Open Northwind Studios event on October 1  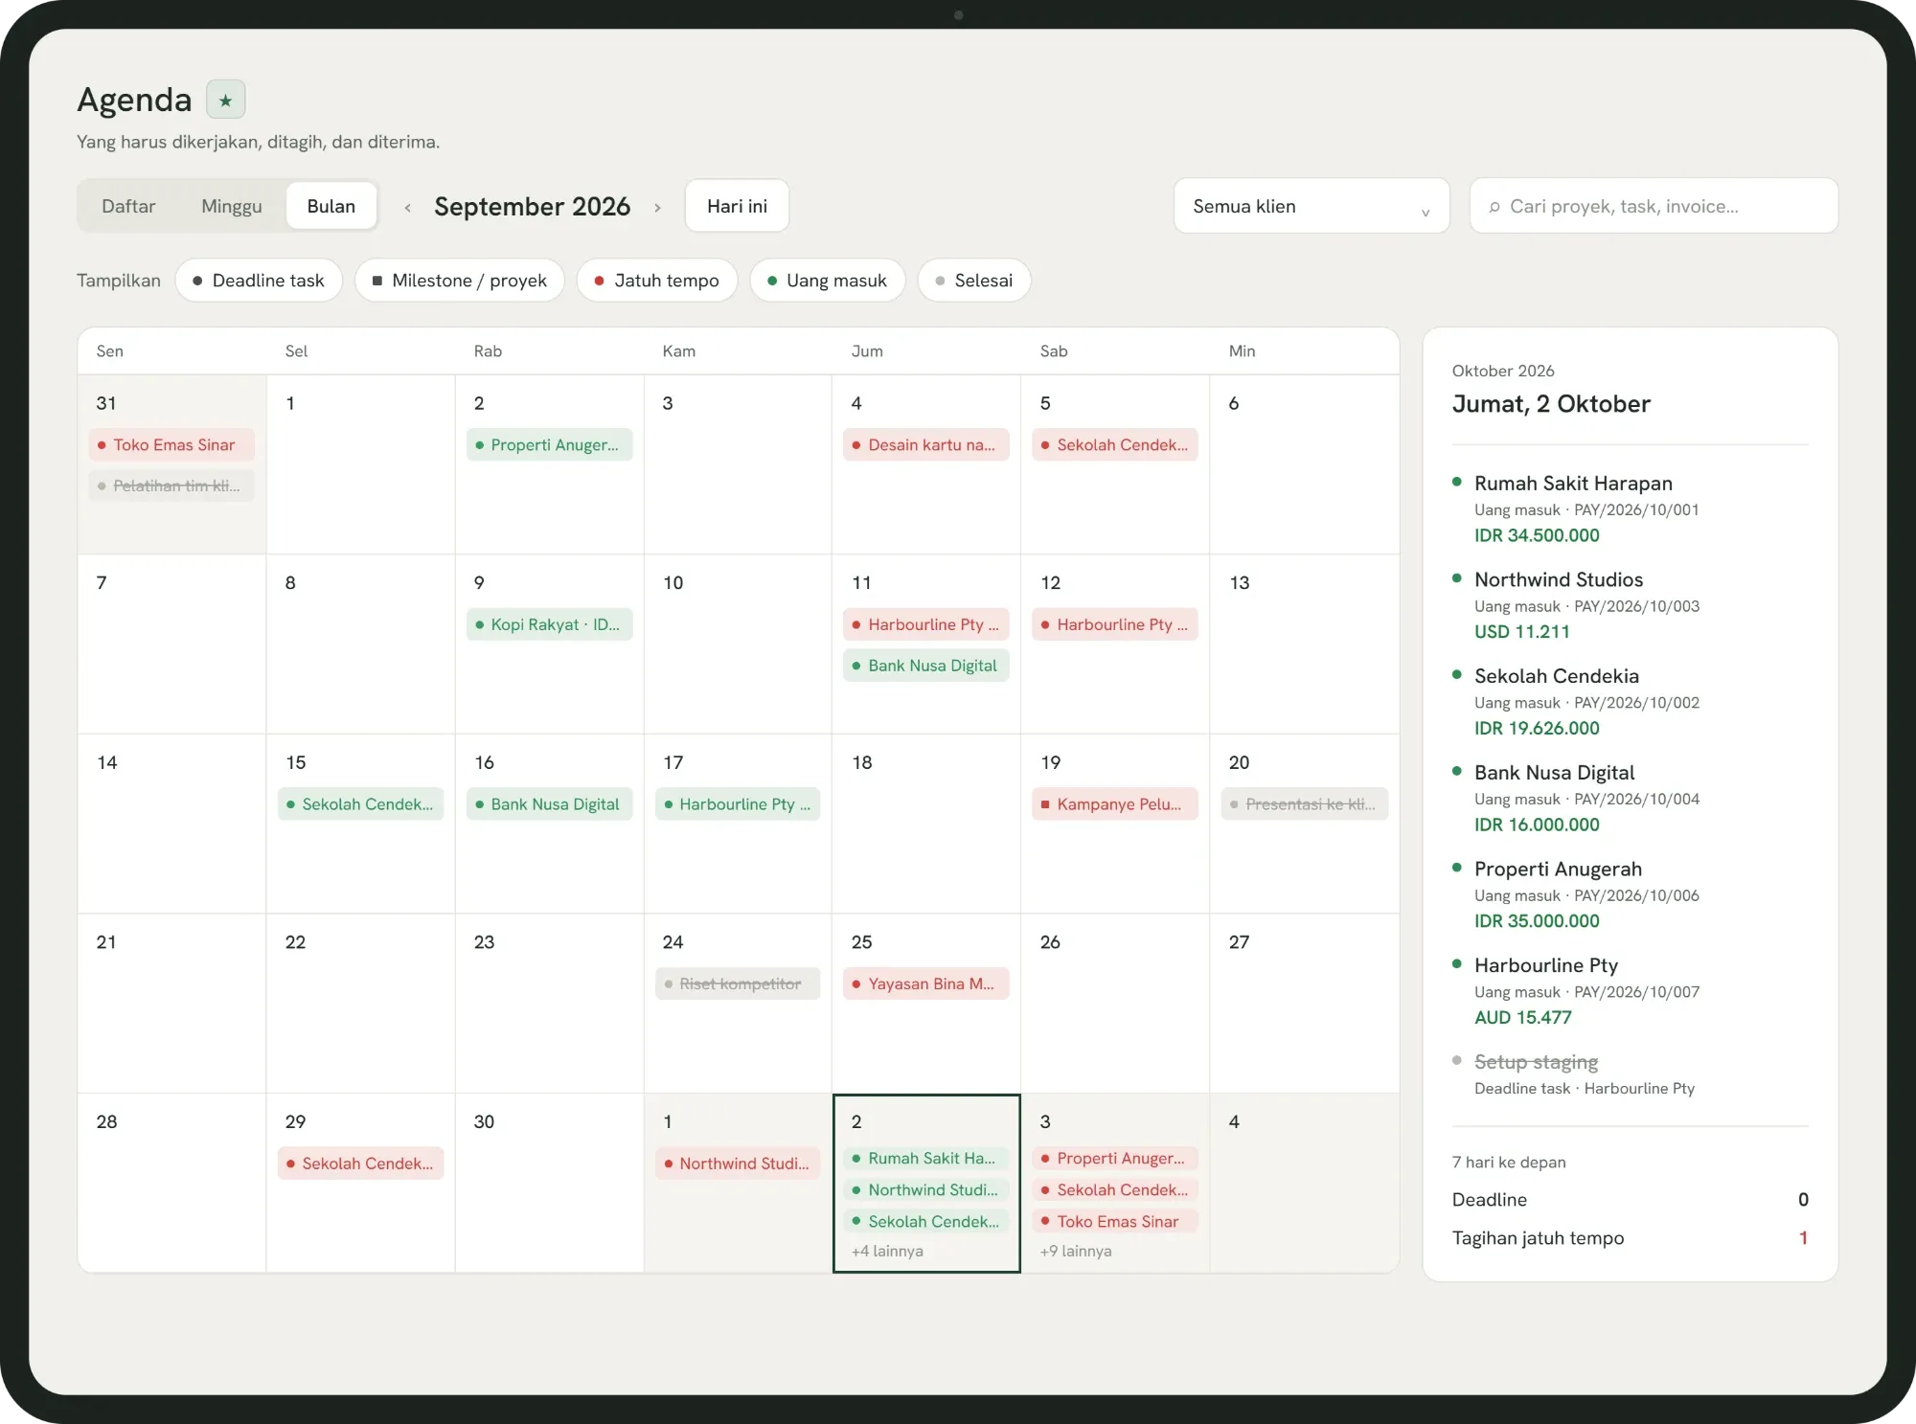pyautogui.click(x=738, y=1164)
